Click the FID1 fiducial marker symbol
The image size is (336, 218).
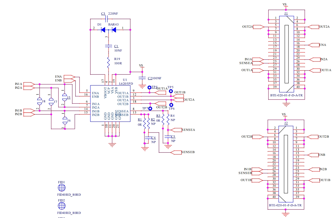tap(62, 188)
